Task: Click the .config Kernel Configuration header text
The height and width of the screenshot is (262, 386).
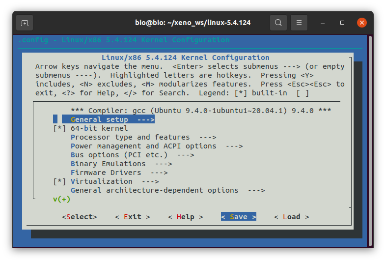Action: 124,40
